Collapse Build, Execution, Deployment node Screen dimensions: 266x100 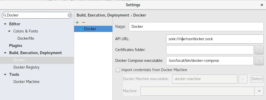point(5,53)
